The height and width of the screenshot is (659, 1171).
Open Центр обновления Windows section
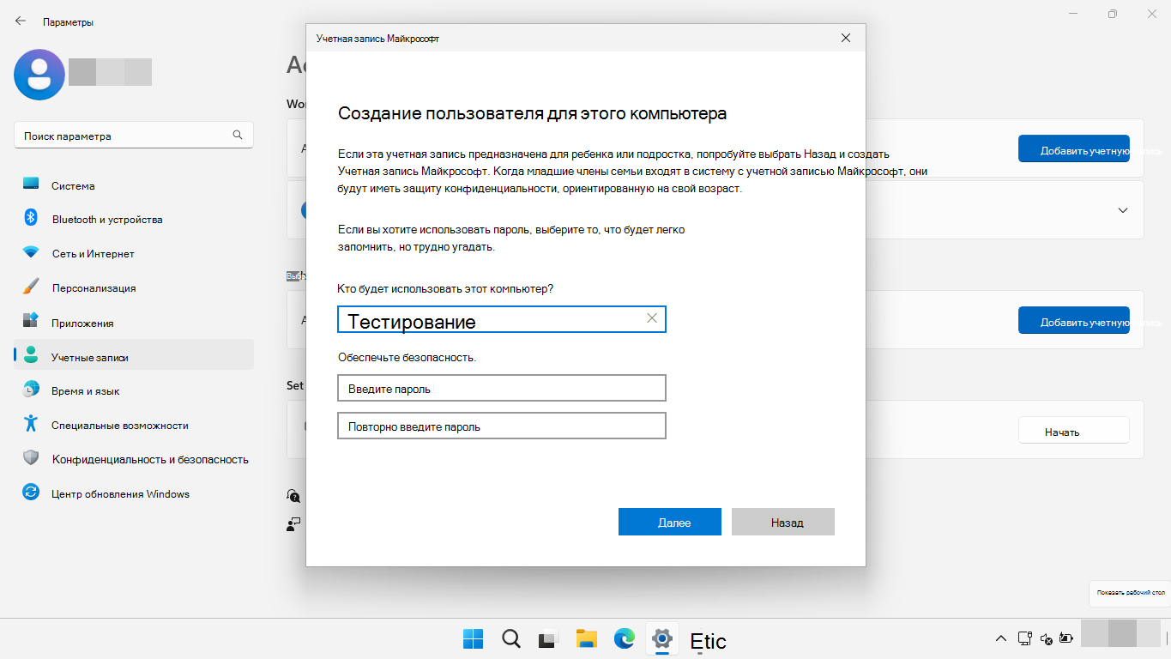coord(134,493)
